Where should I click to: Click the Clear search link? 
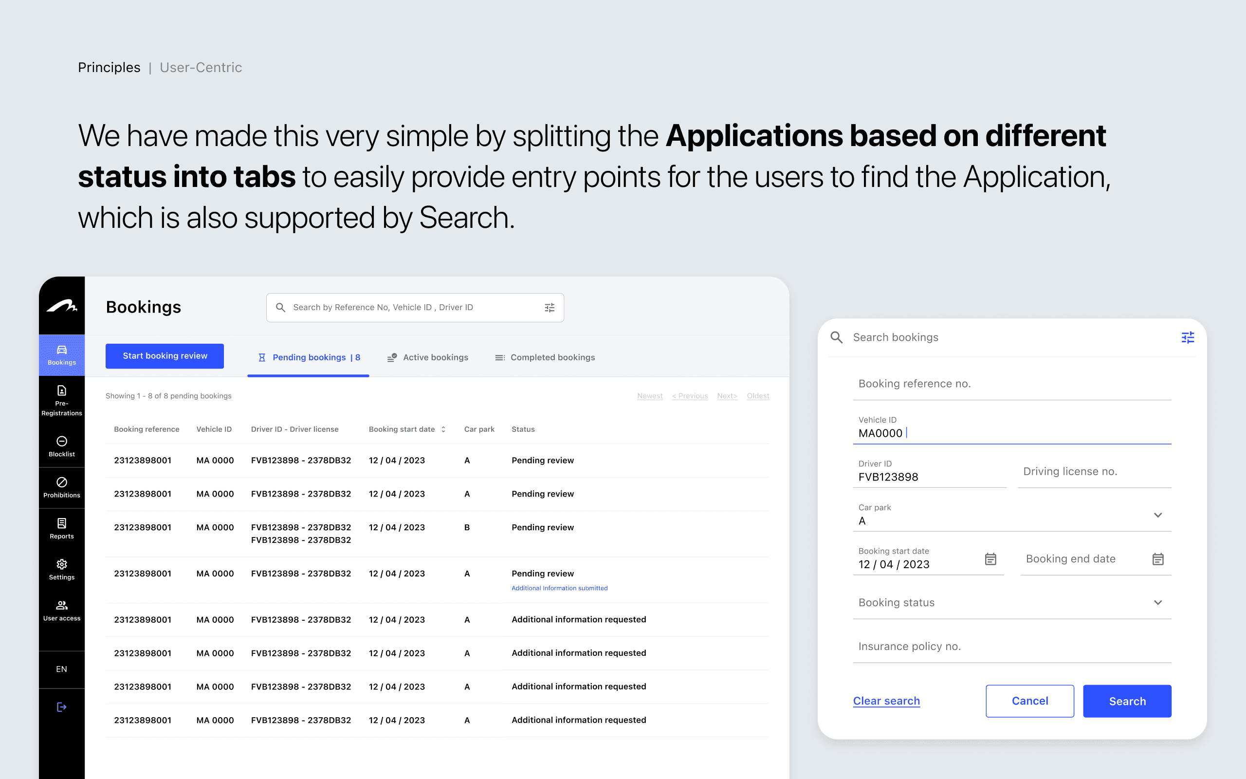coord(886,701)
